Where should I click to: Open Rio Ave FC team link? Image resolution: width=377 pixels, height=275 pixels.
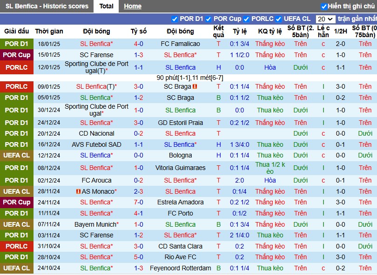pyautogui.click(x=180, y=257)
